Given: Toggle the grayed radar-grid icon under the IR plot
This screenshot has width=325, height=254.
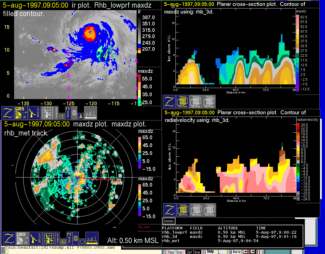Looking at the screenshot, I should [48, 113].
